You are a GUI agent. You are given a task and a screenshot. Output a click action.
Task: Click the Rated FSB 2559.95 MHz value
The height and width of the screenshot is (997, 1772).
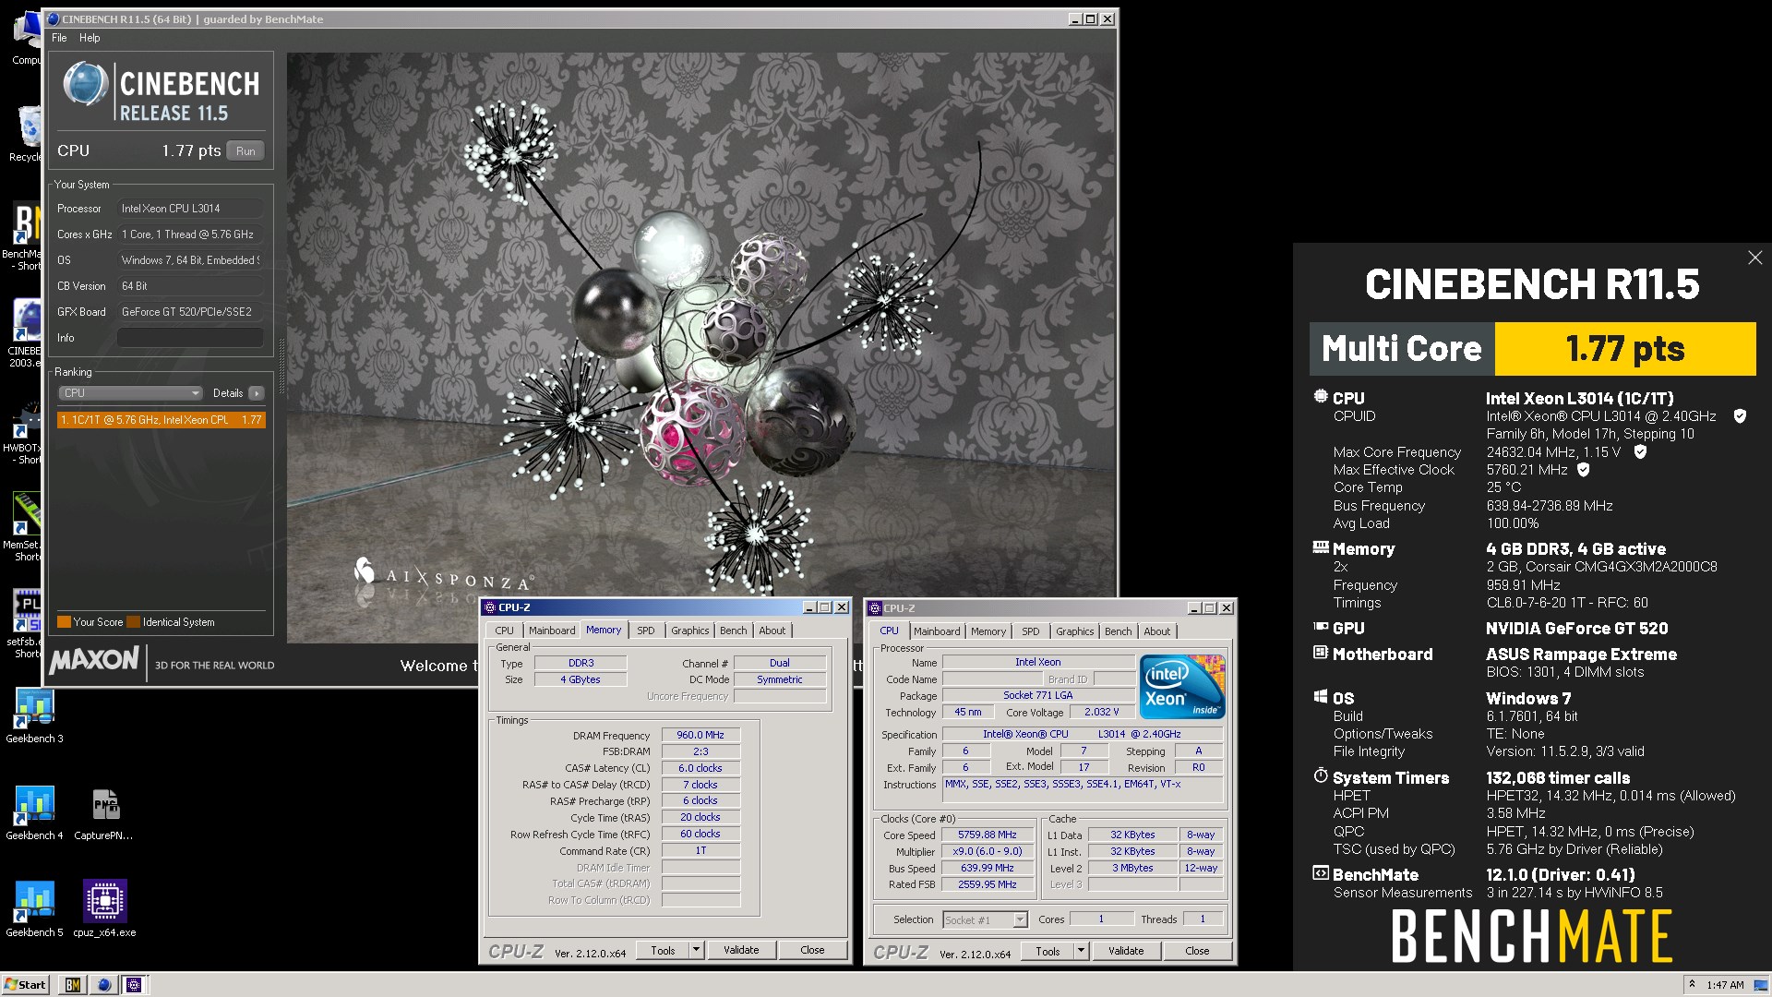tap(987, 884)
